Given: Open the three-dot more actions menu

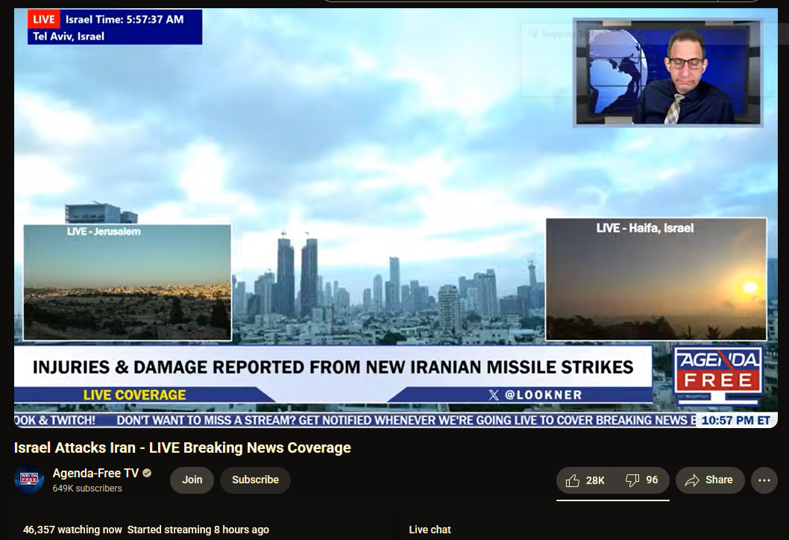Looking at the screenshot, I should point(764,480).
